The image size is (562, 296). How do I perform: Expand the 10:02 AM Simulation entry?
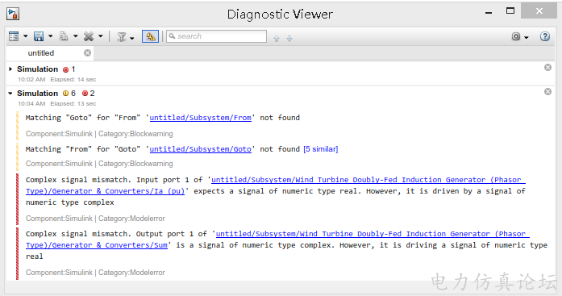click(10, 69)
